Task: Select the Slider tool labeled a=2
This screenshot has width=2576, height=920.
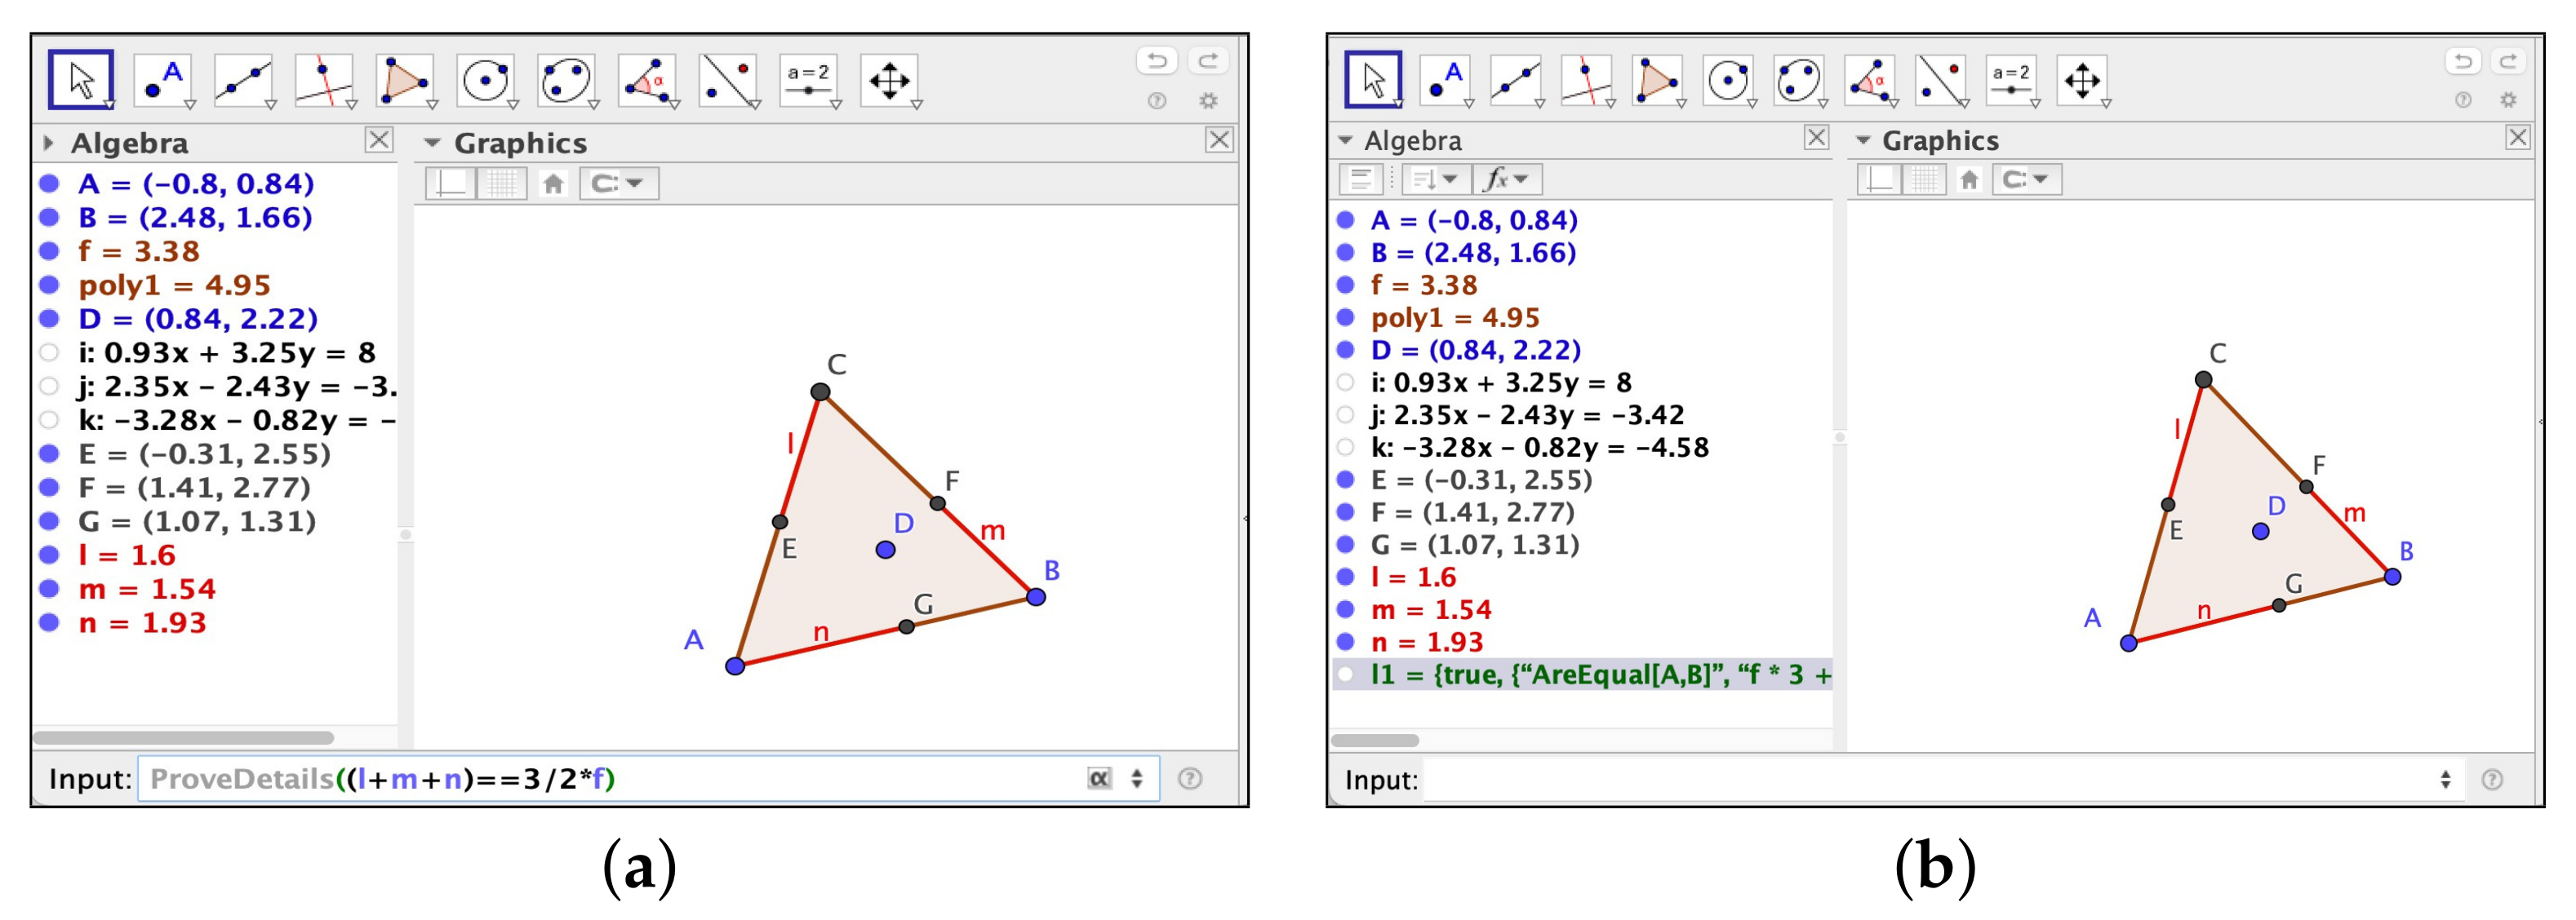Action: 808,80
